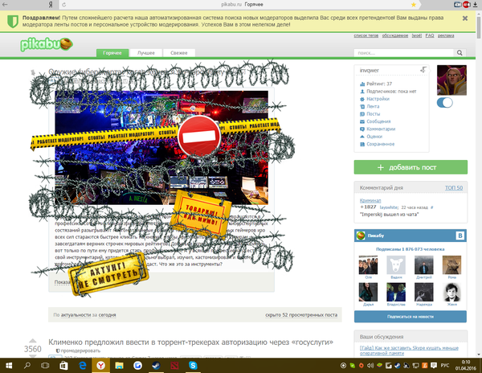
Task: Open Steam from the taskbar
Action: pos(156,366)
